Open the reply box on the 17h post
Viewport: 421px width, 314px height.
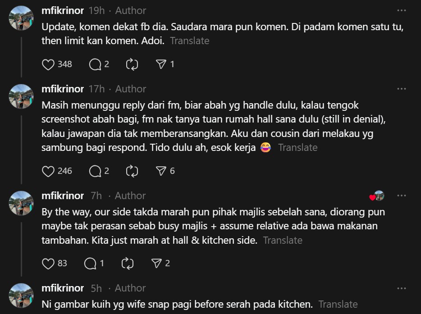coord(95,171)
